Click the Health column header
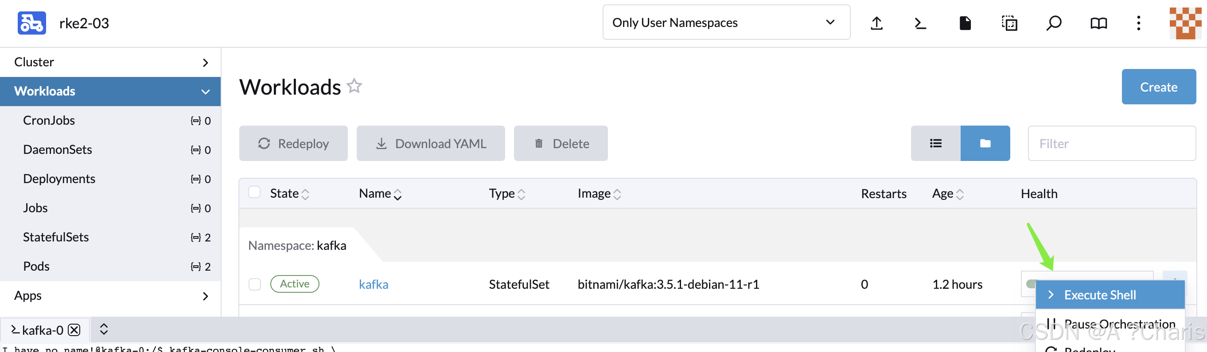 [1039, 194]
